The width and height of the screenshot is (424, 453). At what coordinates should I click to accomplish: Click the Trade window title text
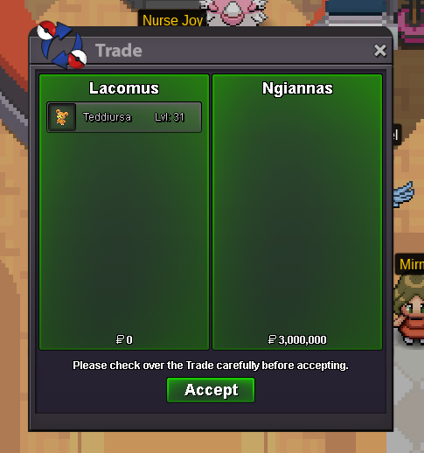tap(119, 51)
